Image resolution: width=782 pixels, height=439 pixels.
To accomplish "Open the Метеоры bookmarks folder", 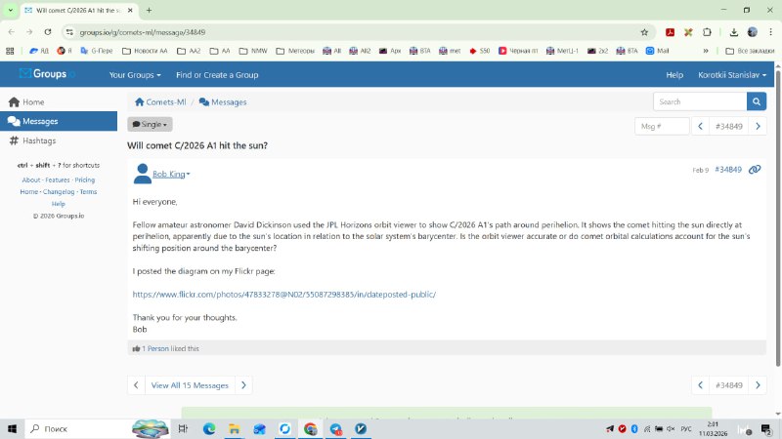I will [x=295, y=51].
